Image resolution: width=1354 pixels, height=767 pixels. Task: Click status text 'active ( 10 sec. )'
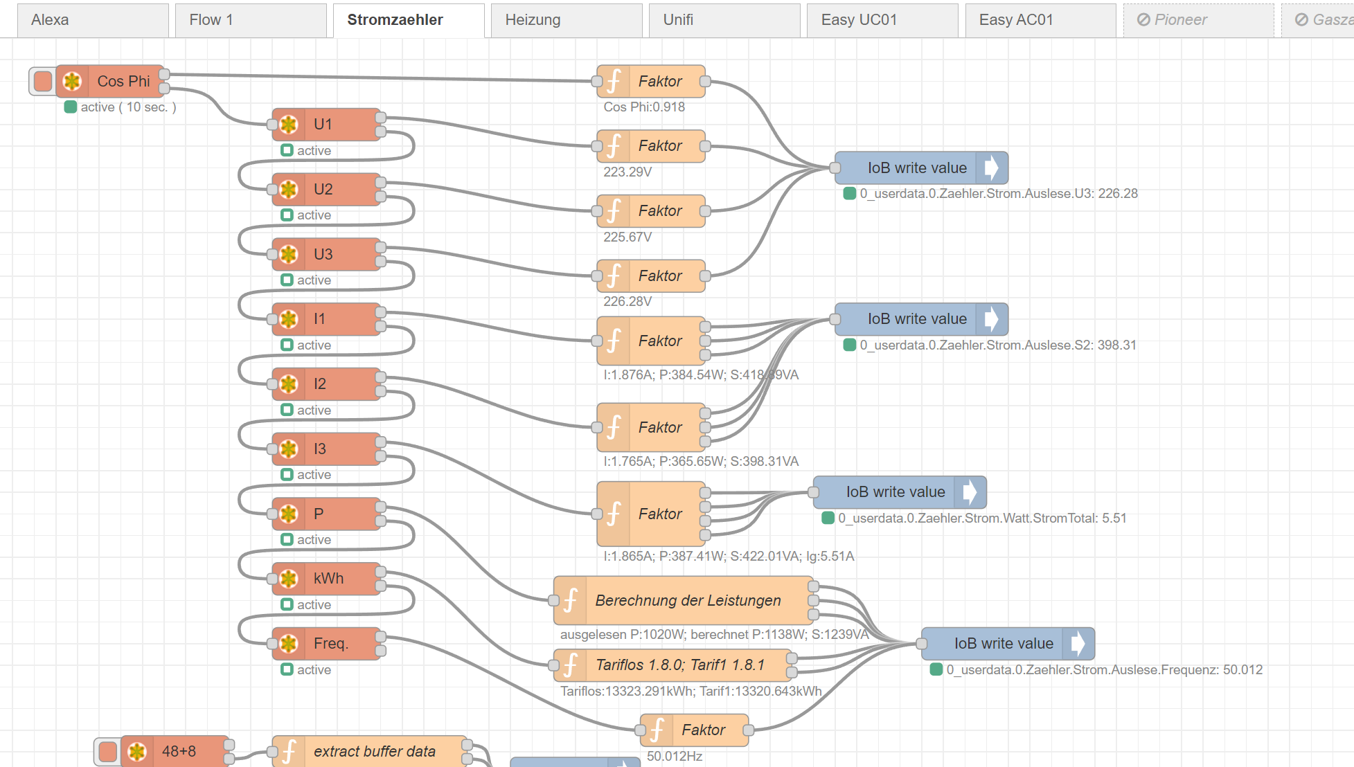128,107
